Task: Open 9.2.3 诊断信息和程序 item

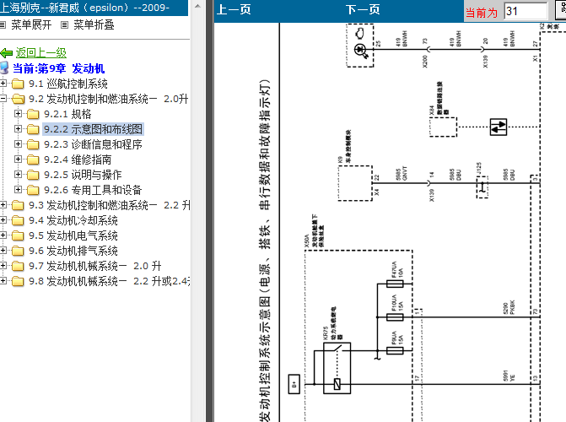Action: tap(93, 144)
